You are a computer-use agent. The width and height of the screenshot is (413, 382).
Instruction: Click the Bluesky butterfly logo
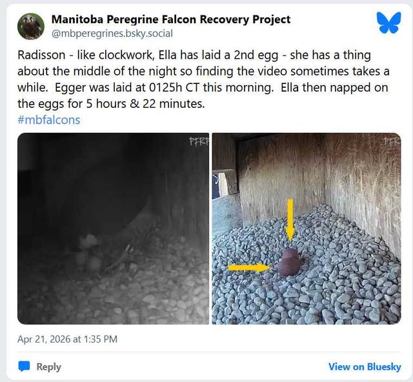[388, 23]
